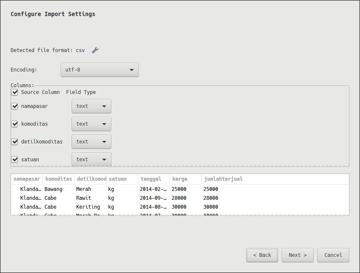
Task: Open field type dropdown for namapasar
Action: [91, 106]
